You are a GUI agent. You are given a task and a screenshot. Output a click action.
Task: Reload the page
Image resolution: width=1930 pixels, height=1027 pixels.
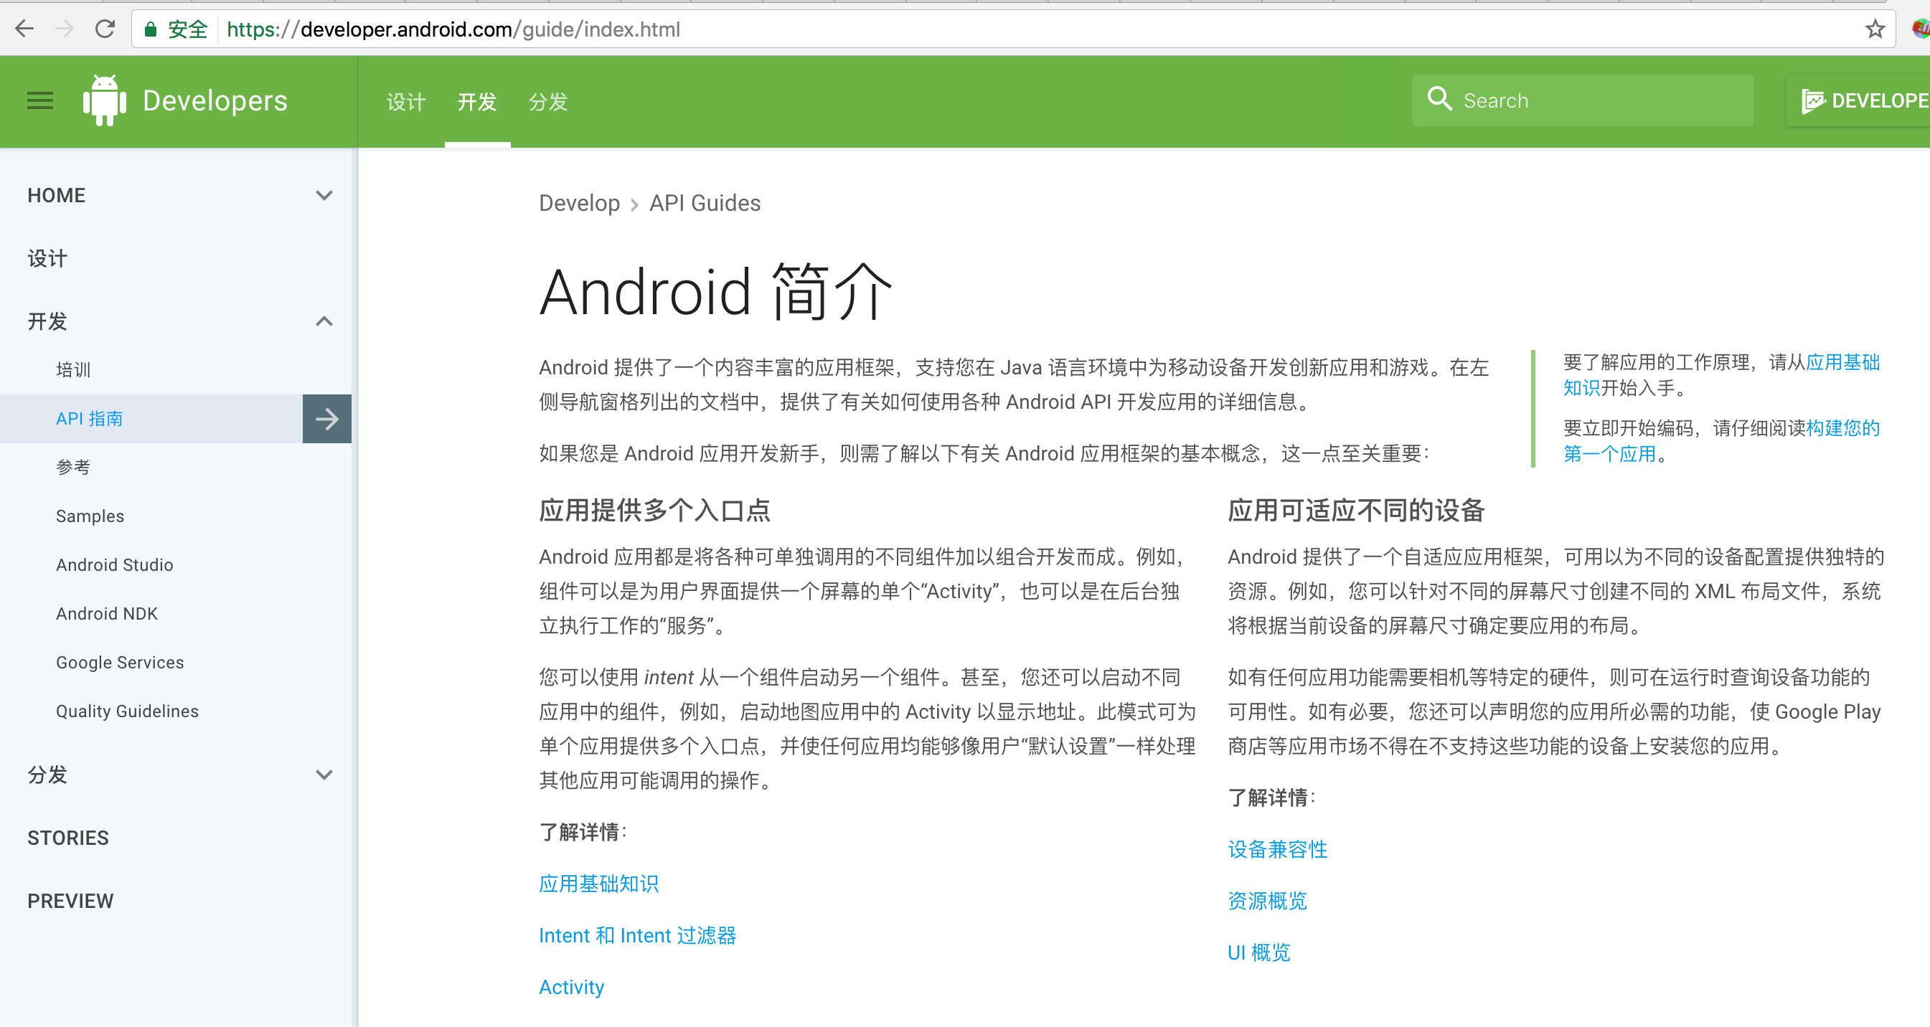pyautogui.click(x=105, y=29)
